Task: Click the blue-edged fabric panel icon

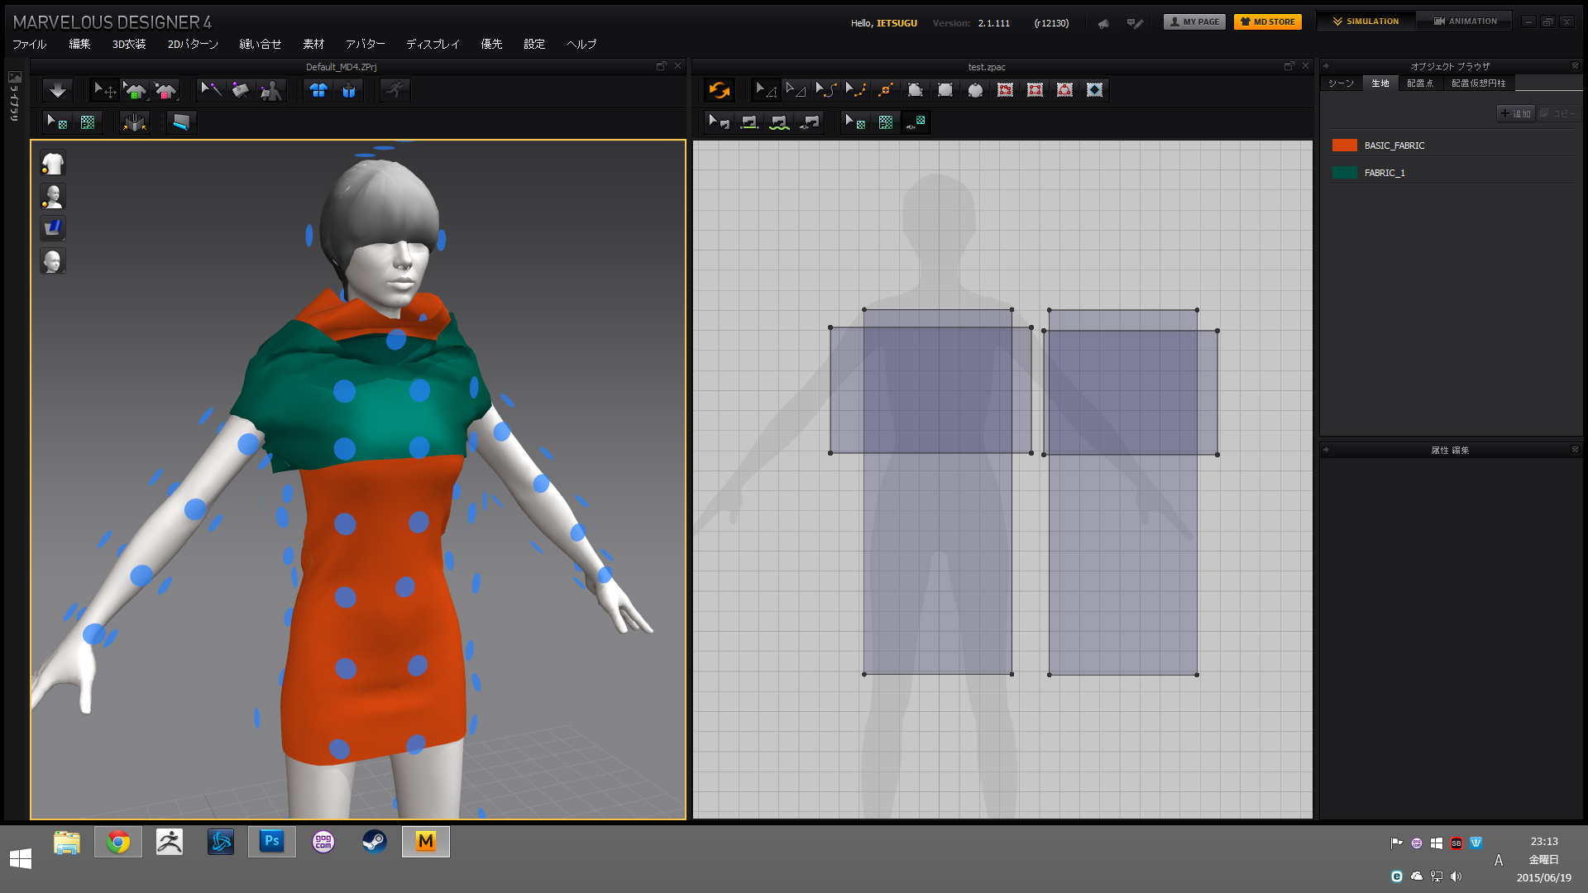Action: (x=180, y=122)
